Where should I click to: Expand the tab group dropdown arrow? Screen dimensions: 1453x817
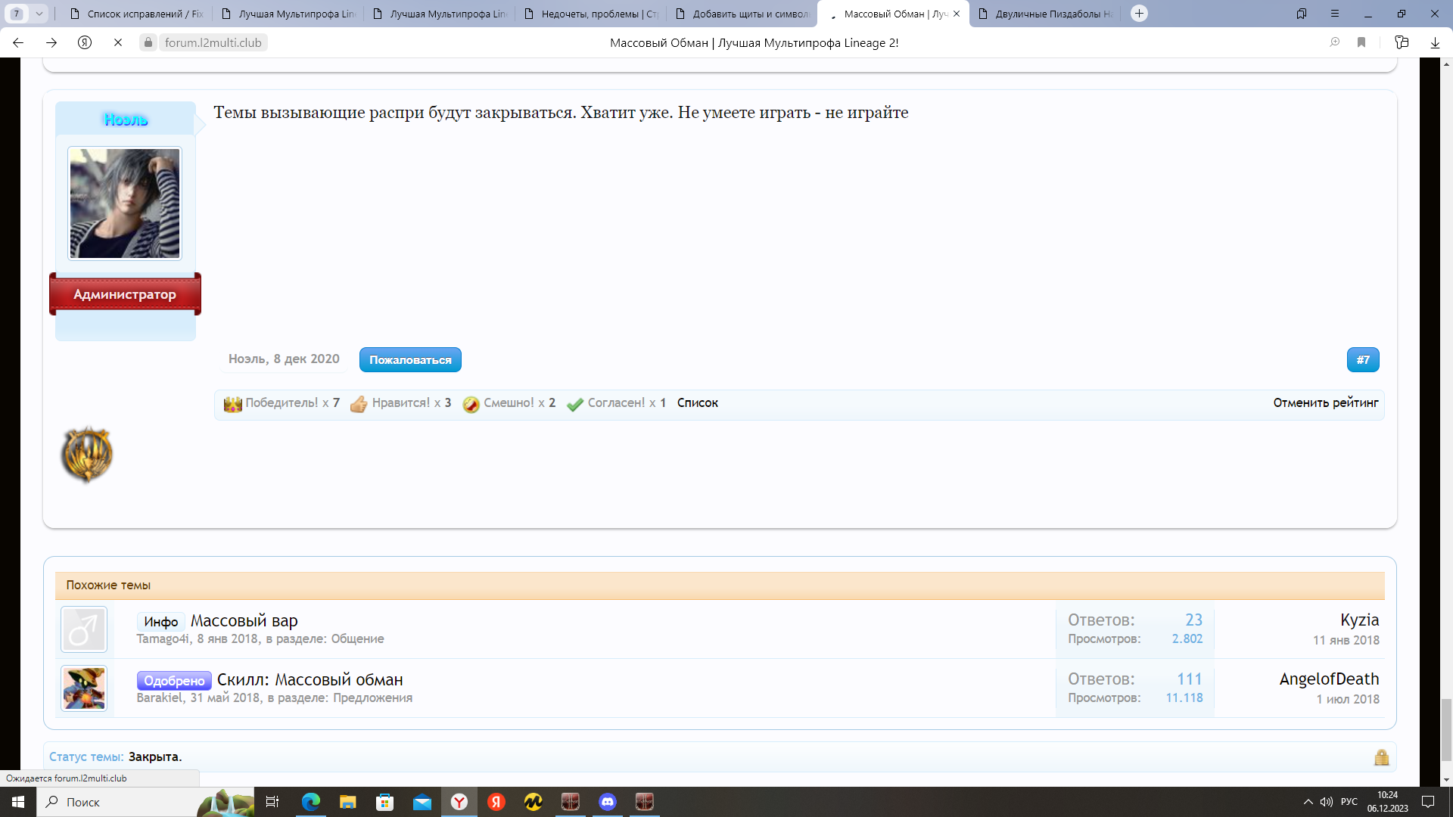point(39,14)
